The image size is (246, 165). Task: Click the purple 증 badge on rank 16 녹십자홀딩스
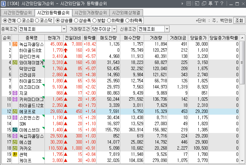click(15, 136)
